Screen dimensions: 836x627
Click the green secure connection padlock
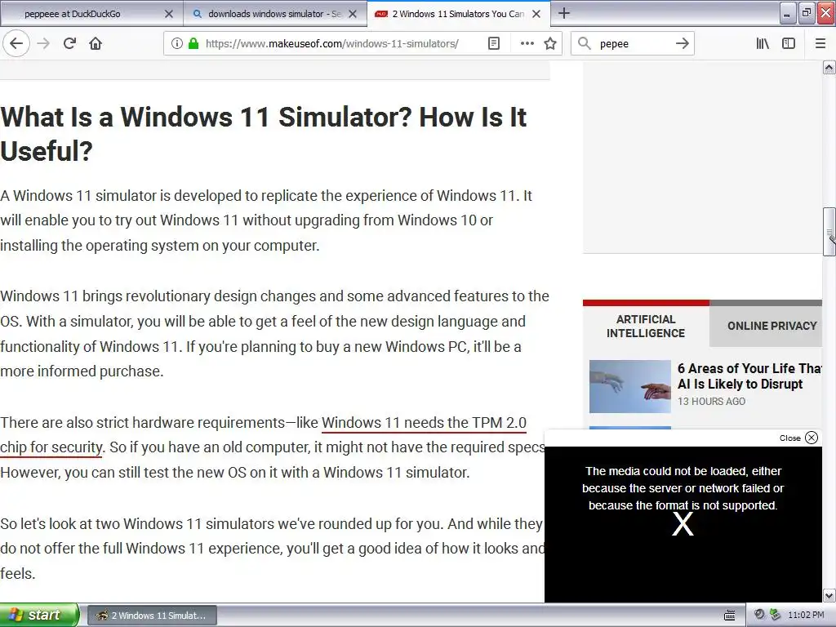(193, 44)
